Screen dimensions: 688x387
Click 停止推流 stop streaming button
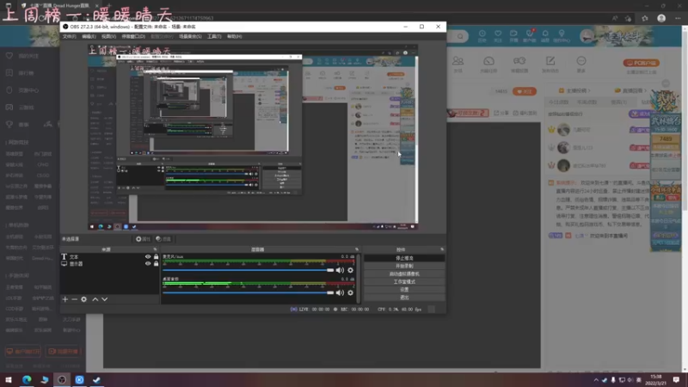[404, 258]
